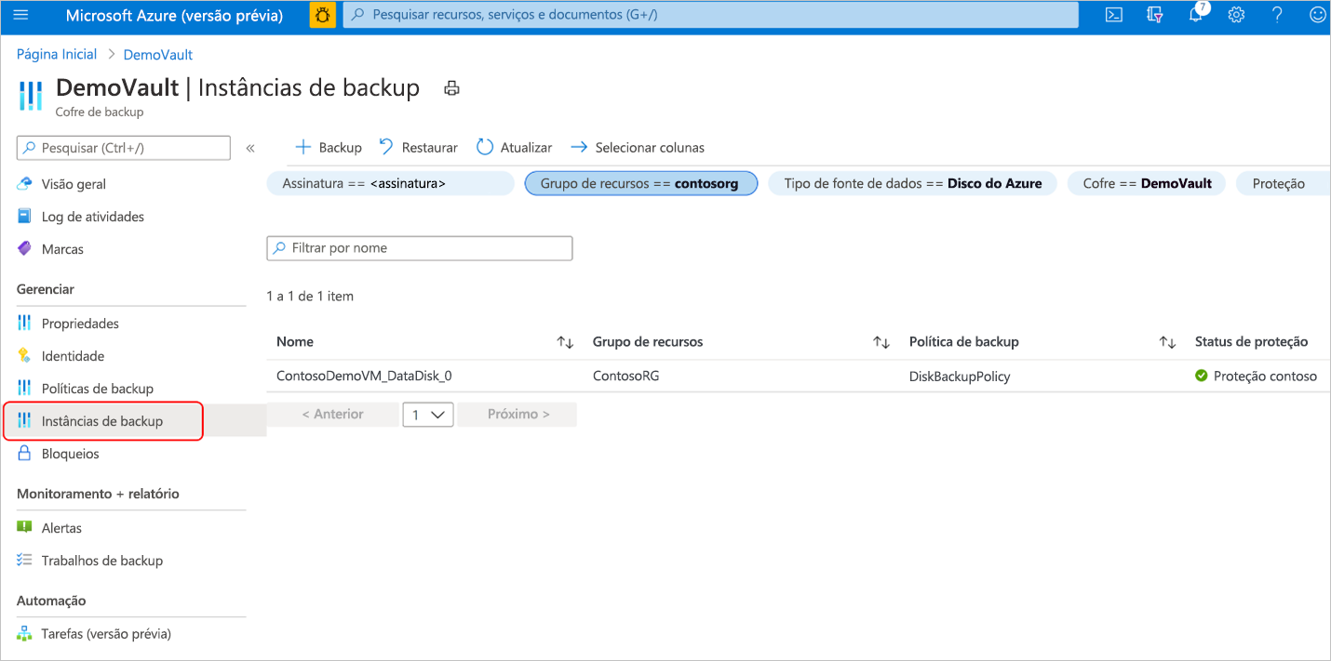Open Cloud Shell from the top bar
Screen dimensions: 1331x661
point(1113,15)
